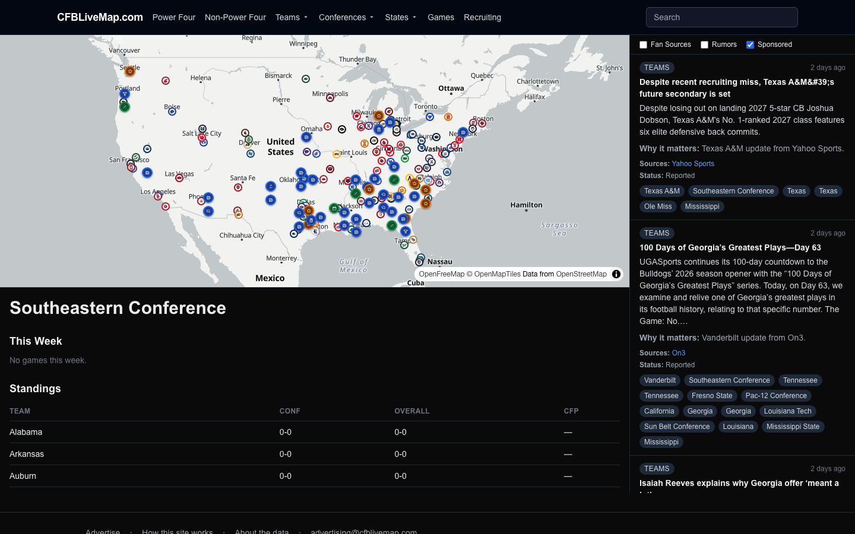Click the CFBLiveMap.com site logo
This screenshot has height=534, width=855.
pyautogui.click(x=100, y=17)
